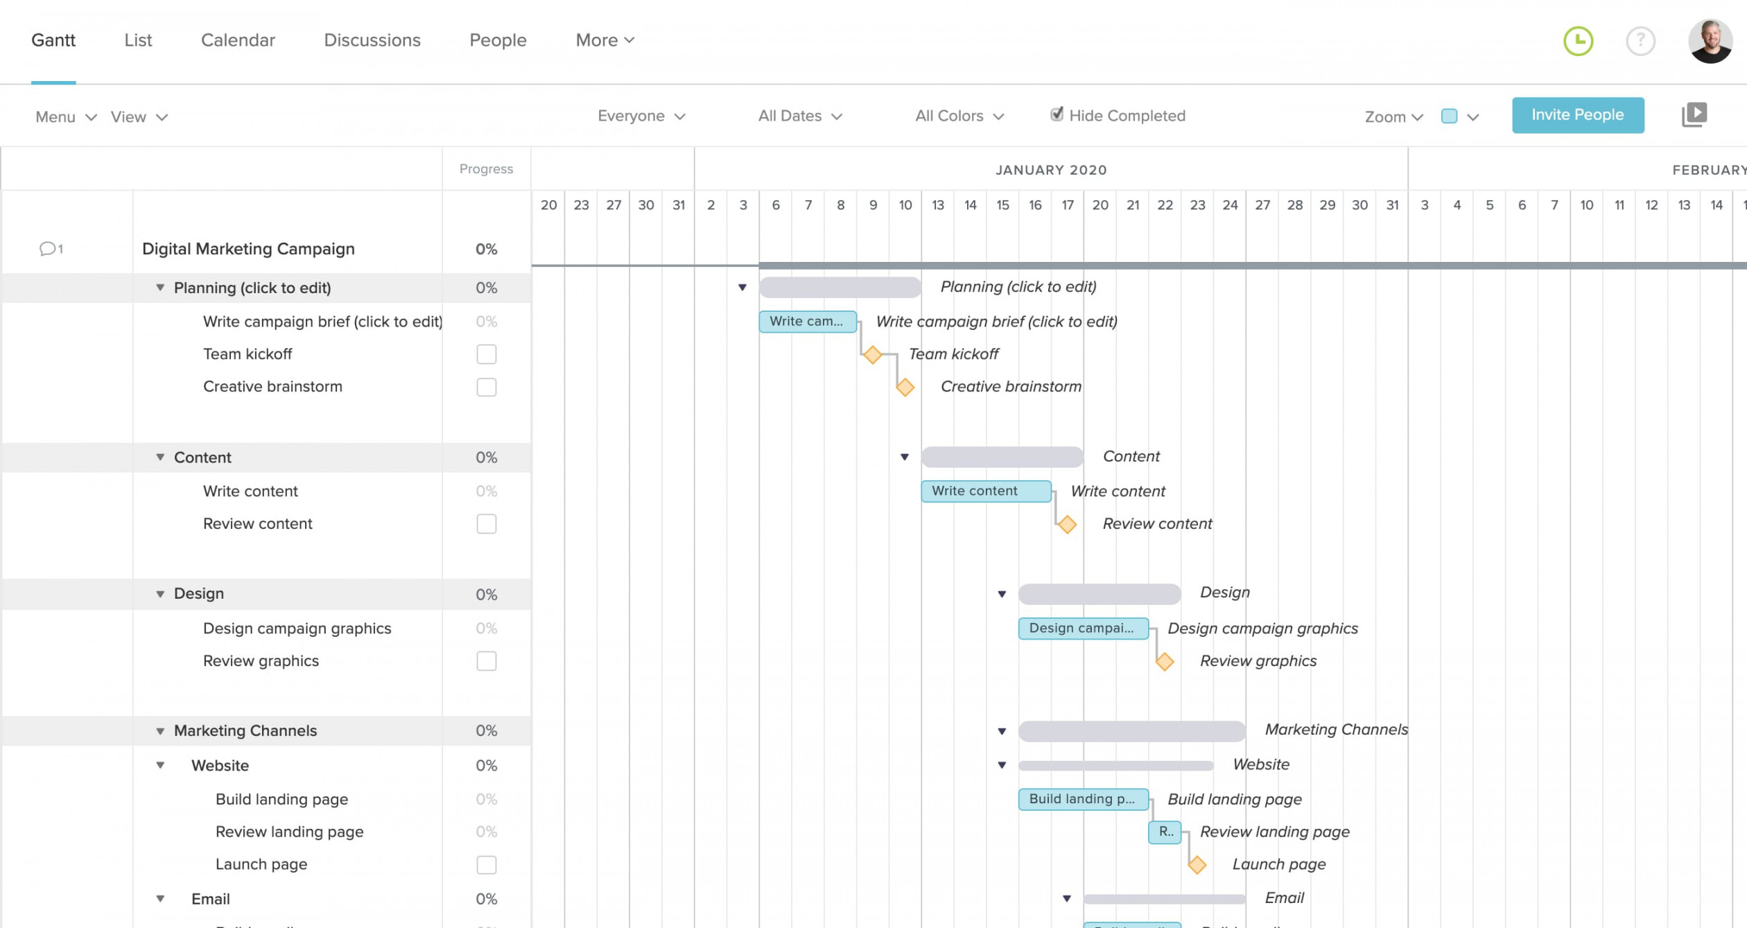Click the Gantt view tab
This screenshot has height=928, width=1747.
point(53,40)
